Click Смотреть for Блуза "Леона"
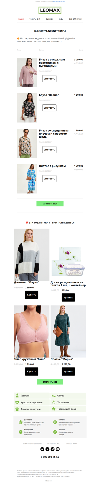This screenshot has height=487, width=100. click(x=49, y=108)
